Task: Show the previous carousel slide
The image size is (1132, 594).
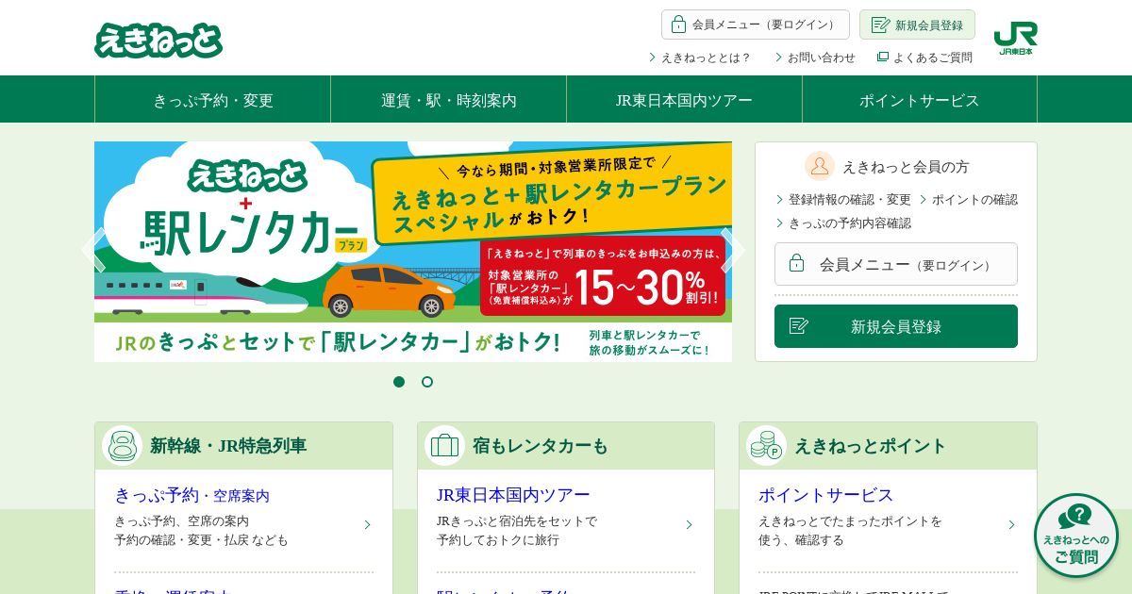Action: (93, 251)
